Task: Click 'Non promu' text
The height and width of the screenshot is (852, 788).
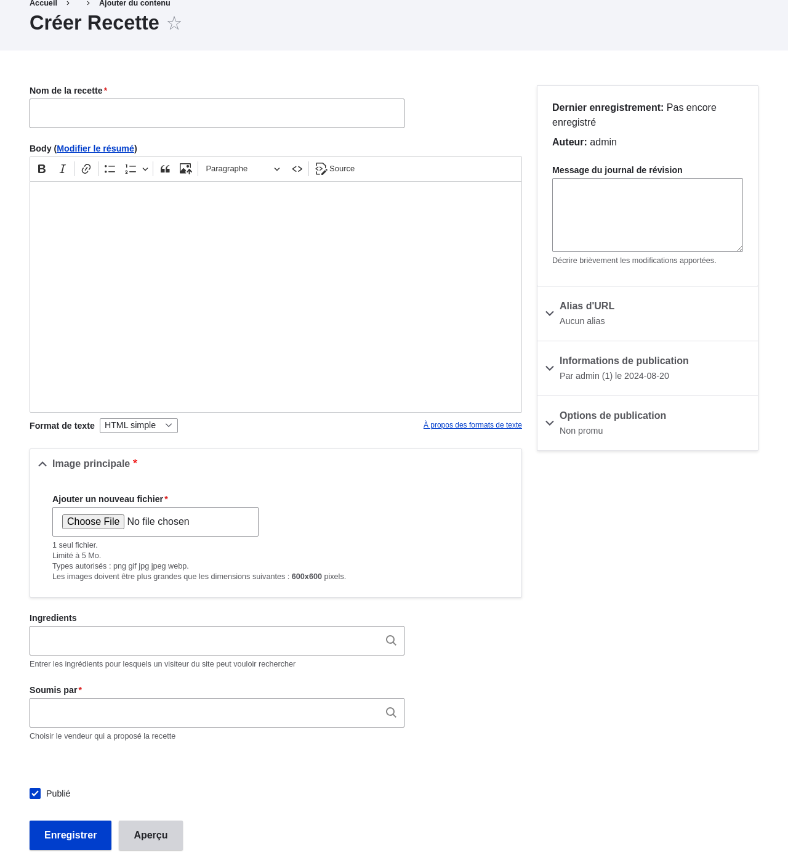Action: (581, 431)
